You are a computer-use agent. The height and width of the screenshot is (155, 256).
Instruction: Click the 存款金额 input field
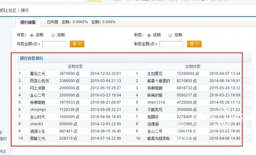(54, 44)
